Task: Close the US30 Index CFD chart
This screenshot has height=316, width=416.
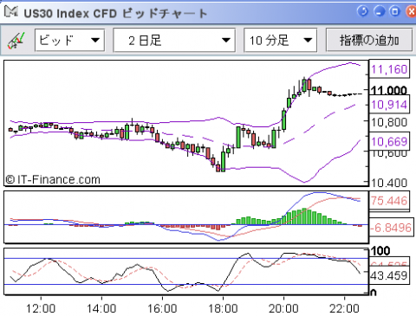Action: (x=411, y=11)
